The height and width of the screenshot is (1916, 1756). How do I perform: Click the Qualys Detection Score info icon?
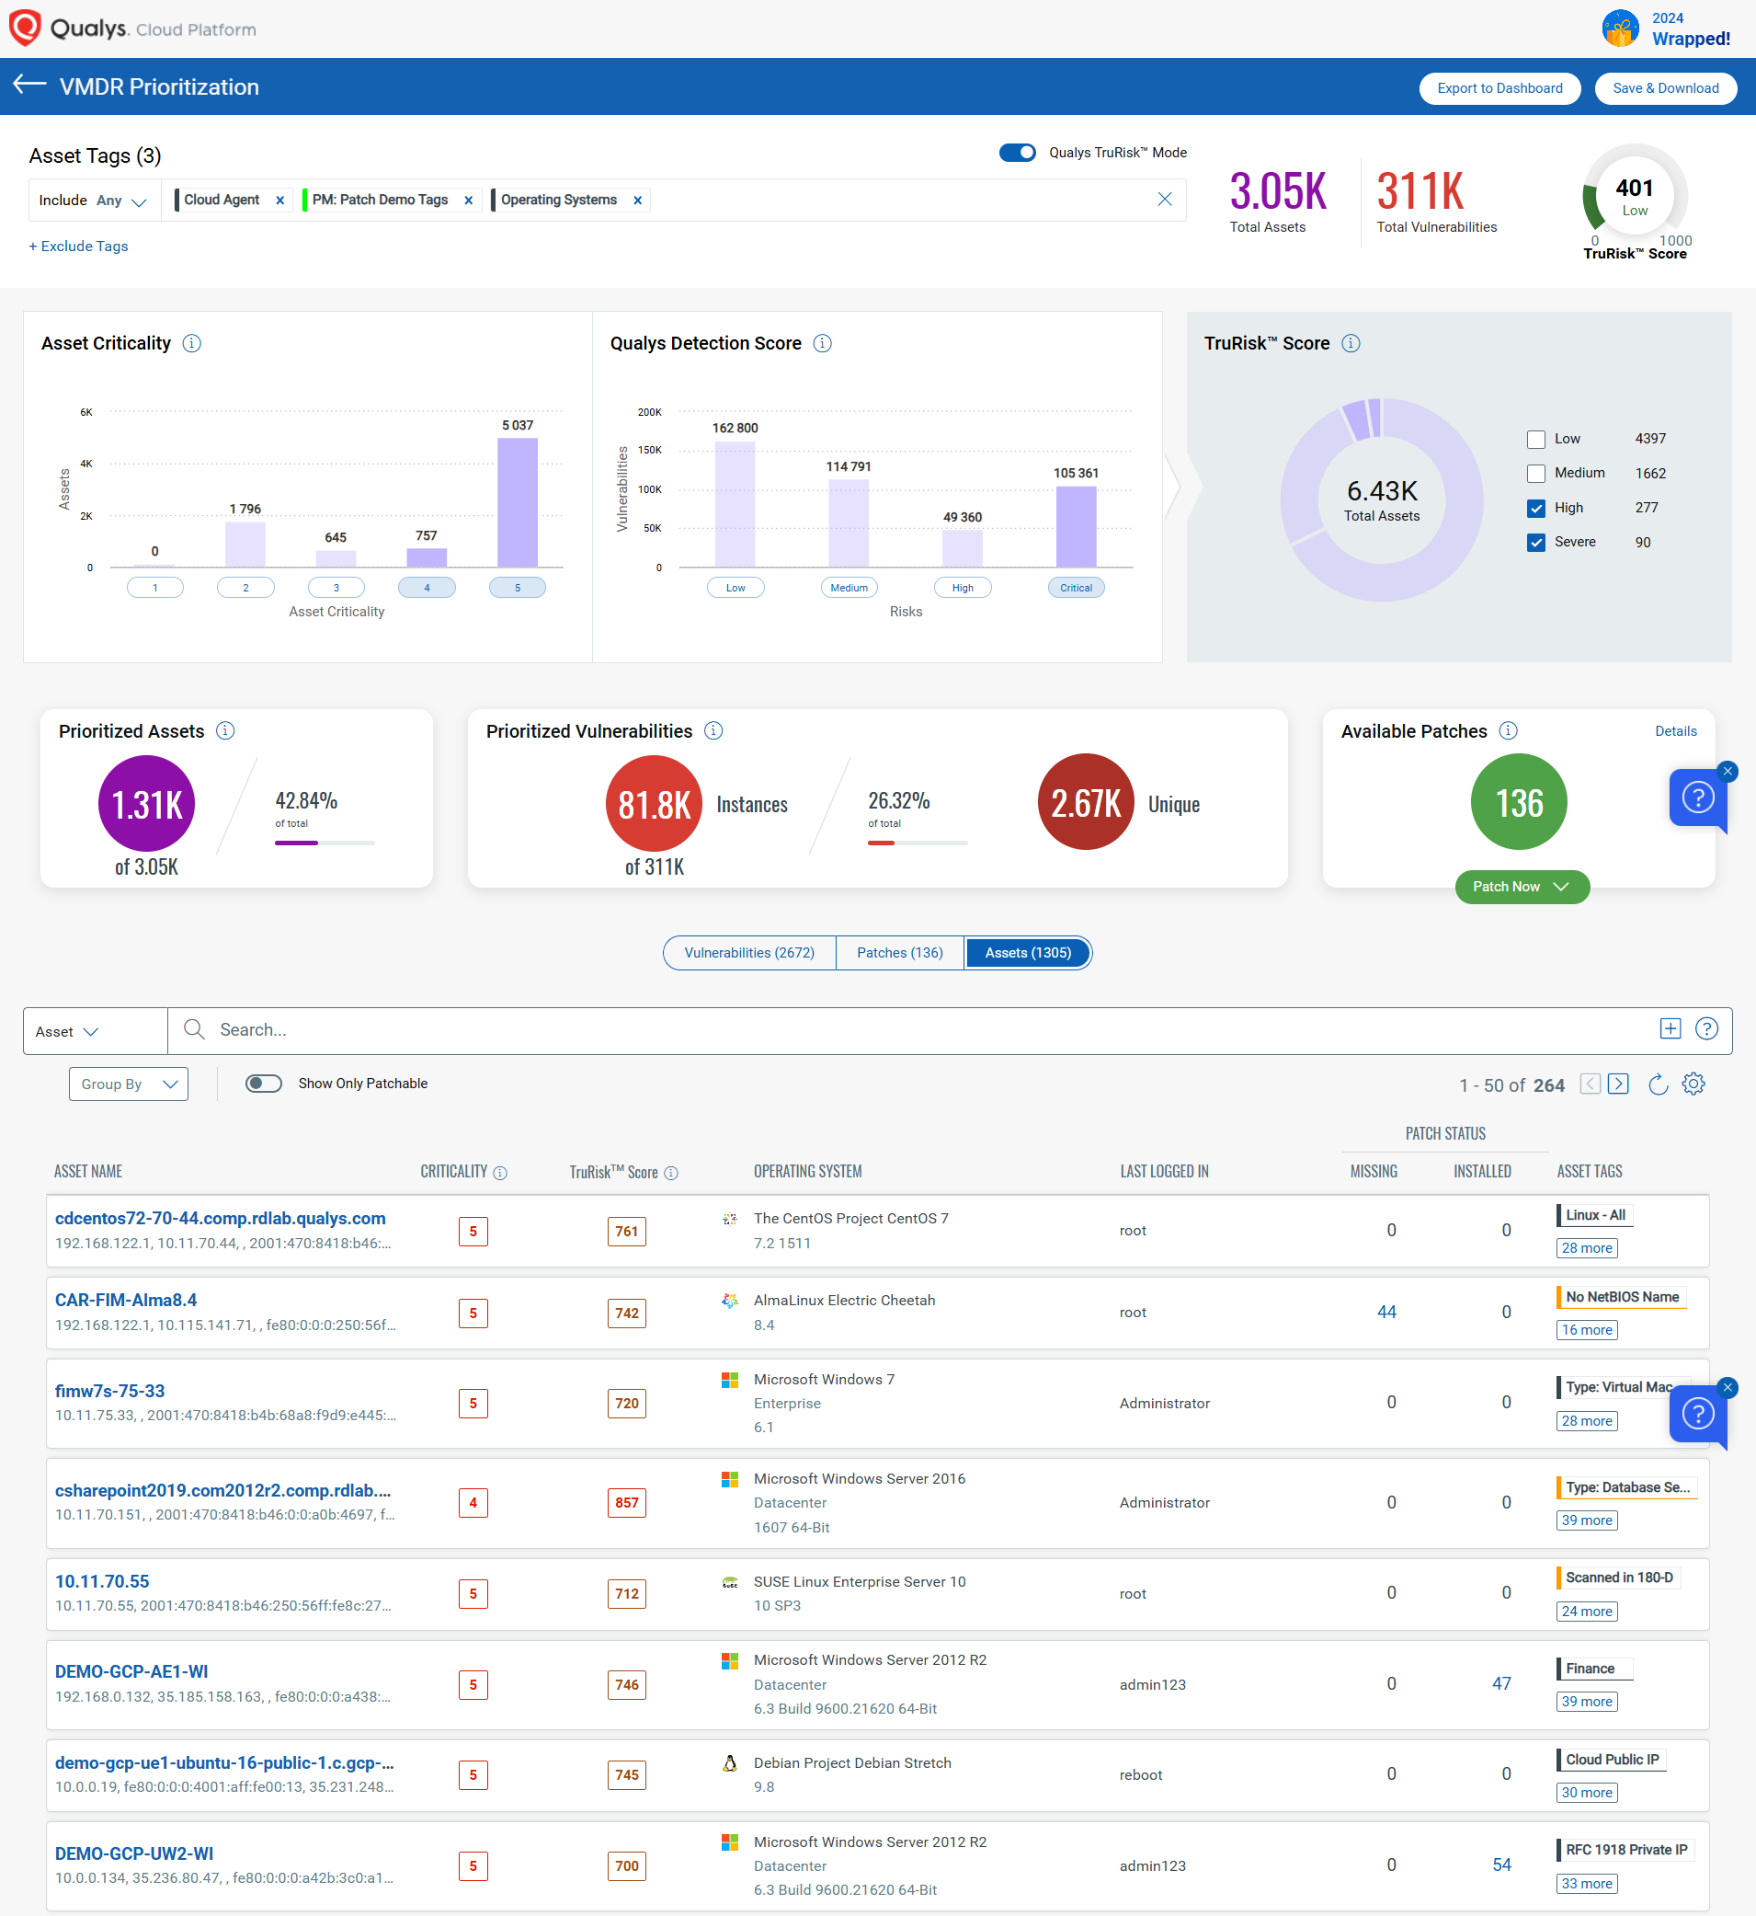click(823, 343)
